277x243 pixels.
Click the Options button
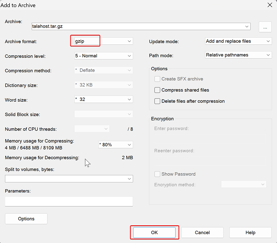26,219
